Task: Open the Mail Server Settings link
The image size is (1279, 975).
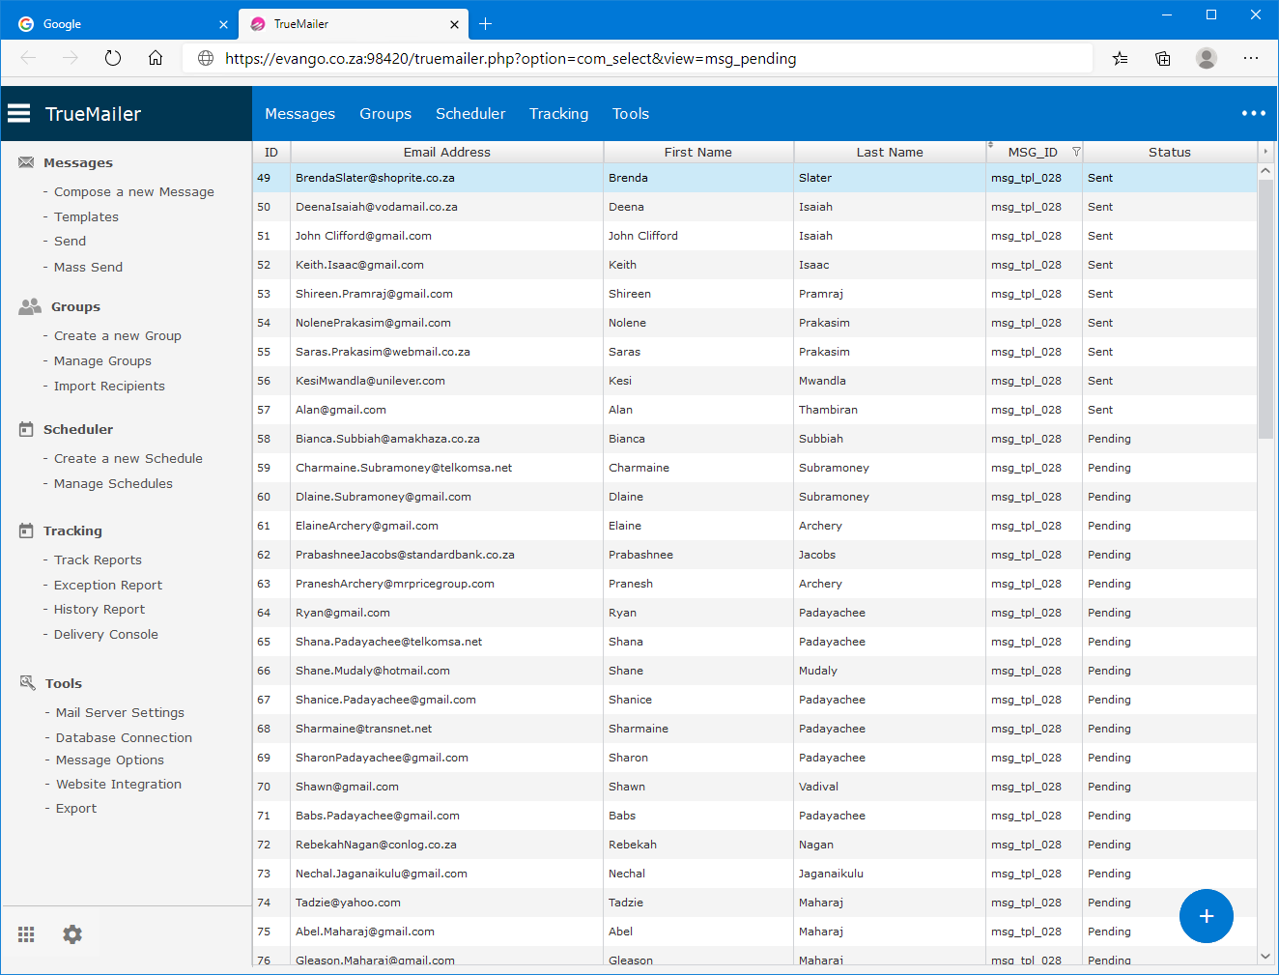Action: [x=120, y=713]
